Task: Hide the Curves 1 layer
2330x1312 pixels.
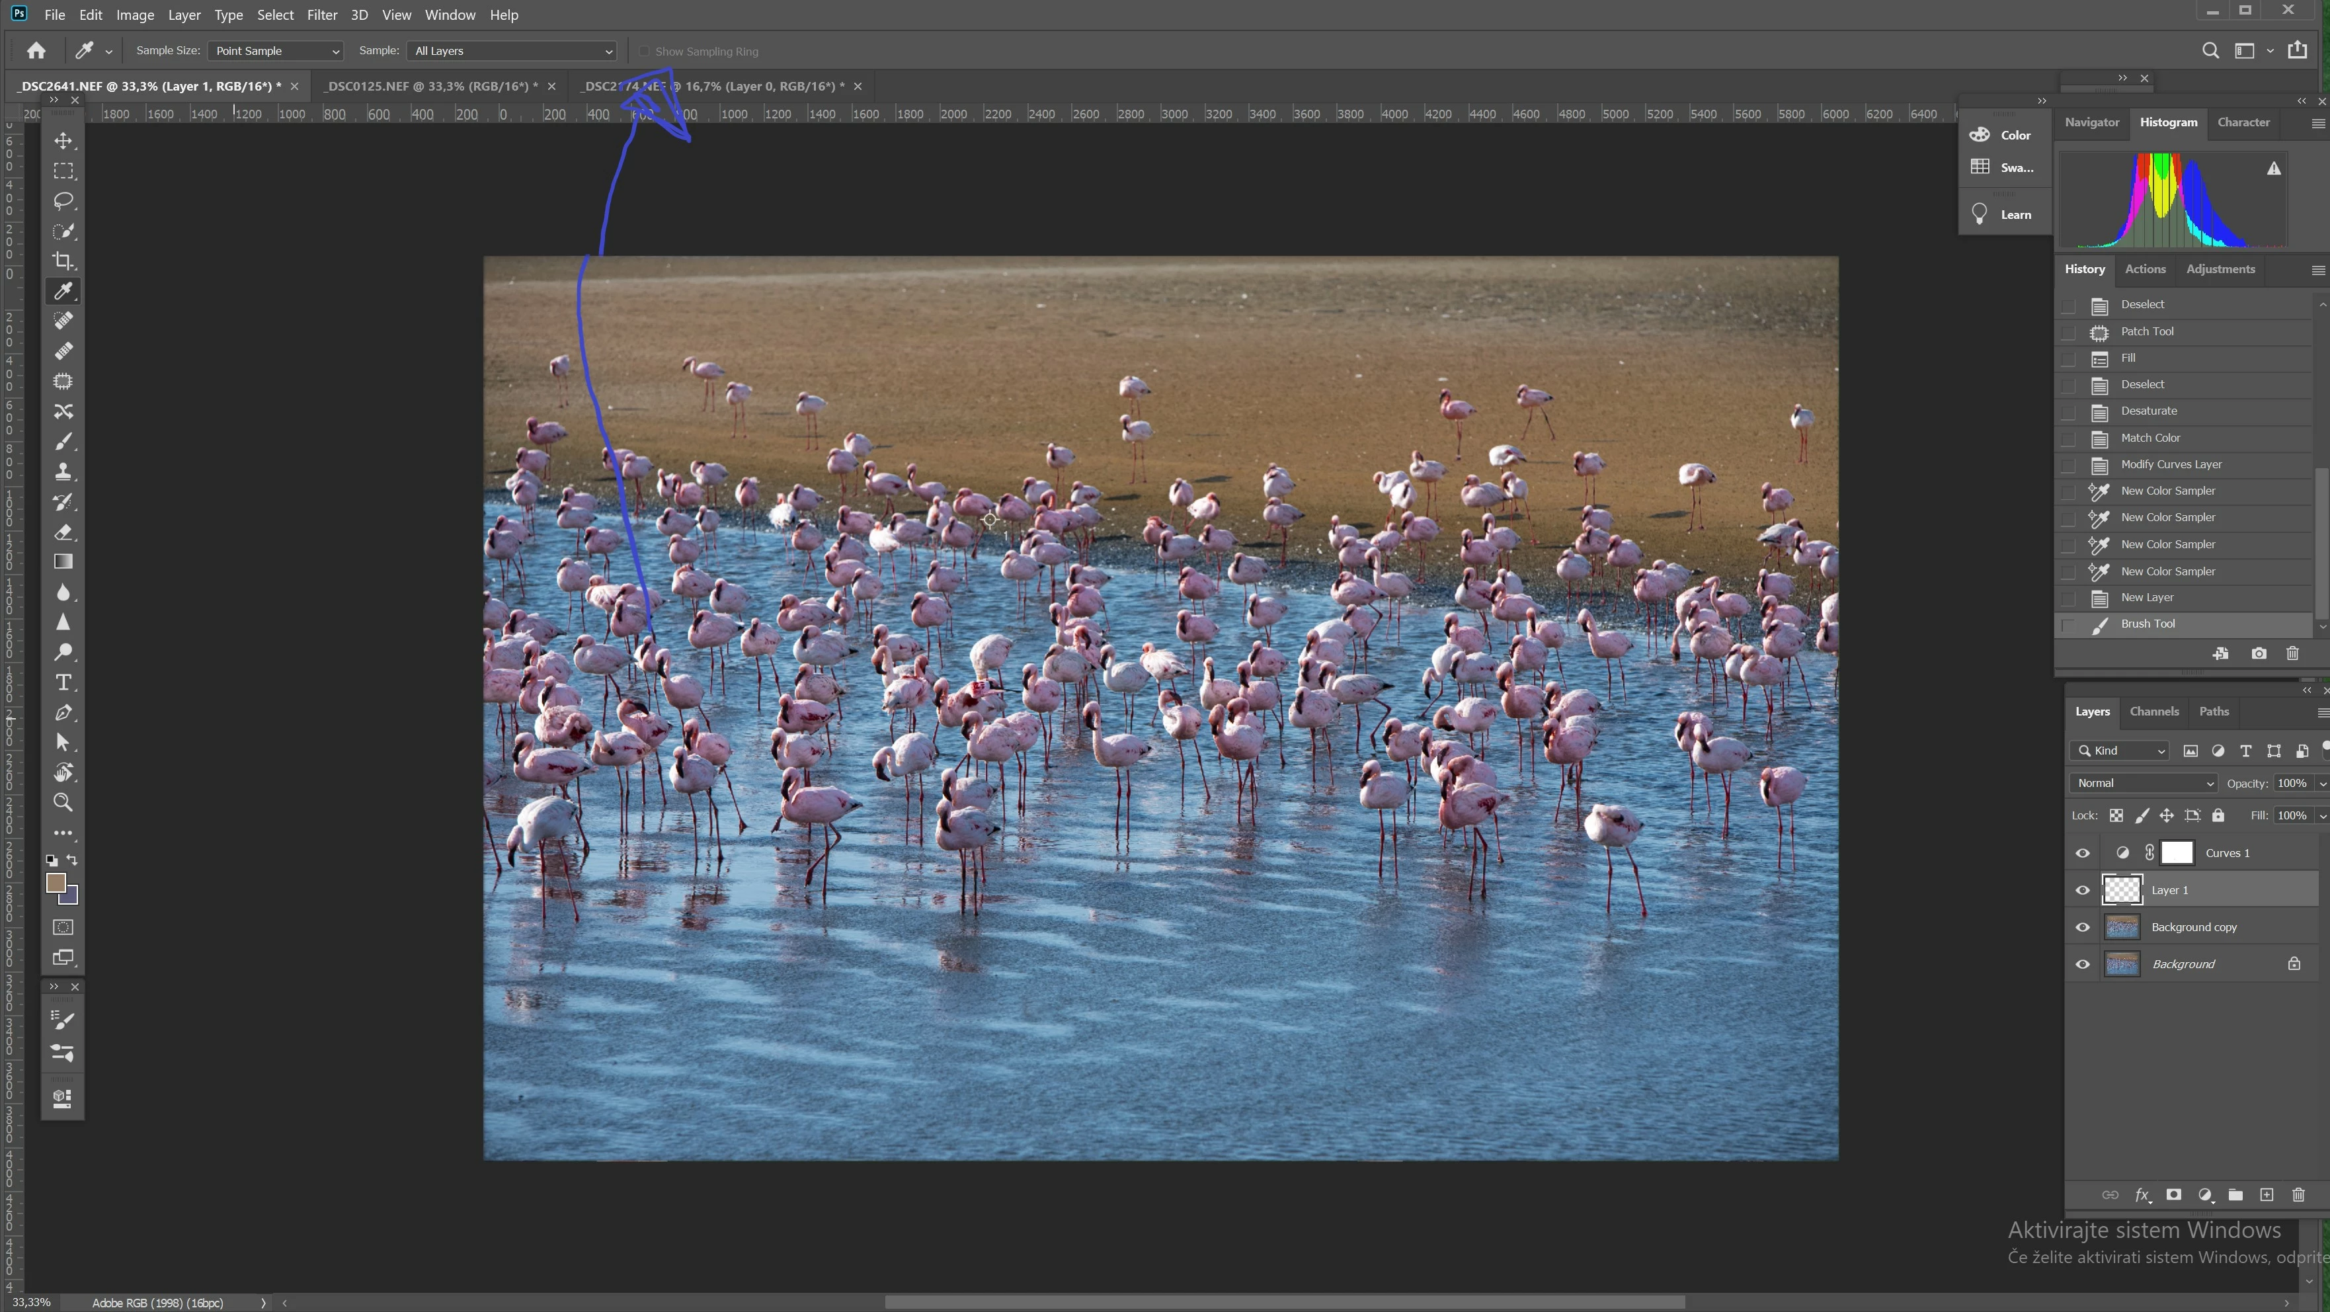Action: 2082,853
